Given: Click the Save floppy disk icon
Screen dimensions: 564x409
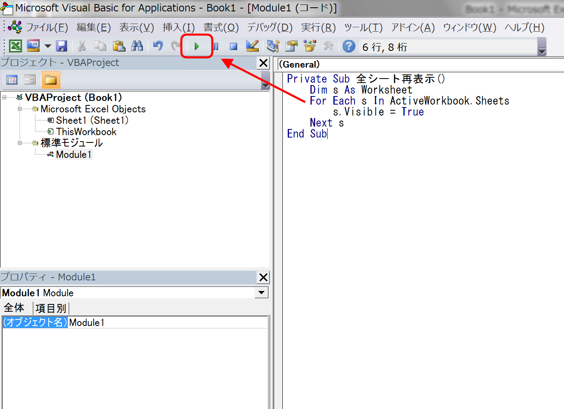Looking at the screenshot, I should pos(62,46).
